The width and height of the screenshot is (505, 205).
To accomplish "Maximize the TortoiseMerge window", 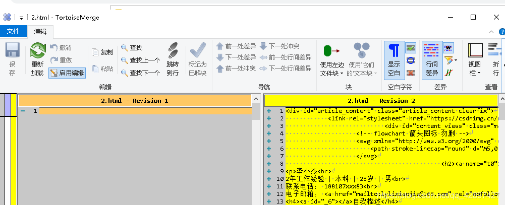I will click(x=473, y=17).
